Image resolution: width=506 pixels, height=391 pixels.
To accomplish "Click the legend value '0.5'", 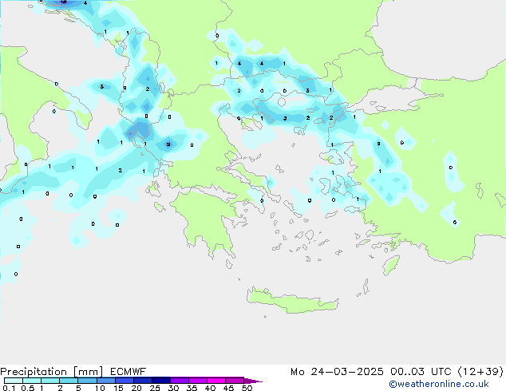I will coord(28,388).
